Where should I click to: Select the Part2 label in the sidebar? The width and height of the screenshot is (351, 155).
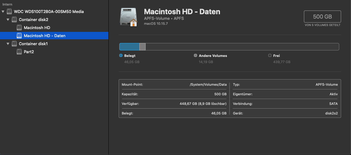[29, 52]
